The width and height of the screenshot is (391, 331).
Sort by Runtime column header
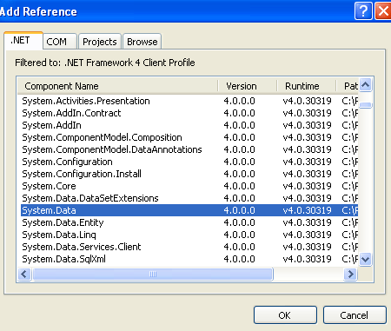[307, 86]
